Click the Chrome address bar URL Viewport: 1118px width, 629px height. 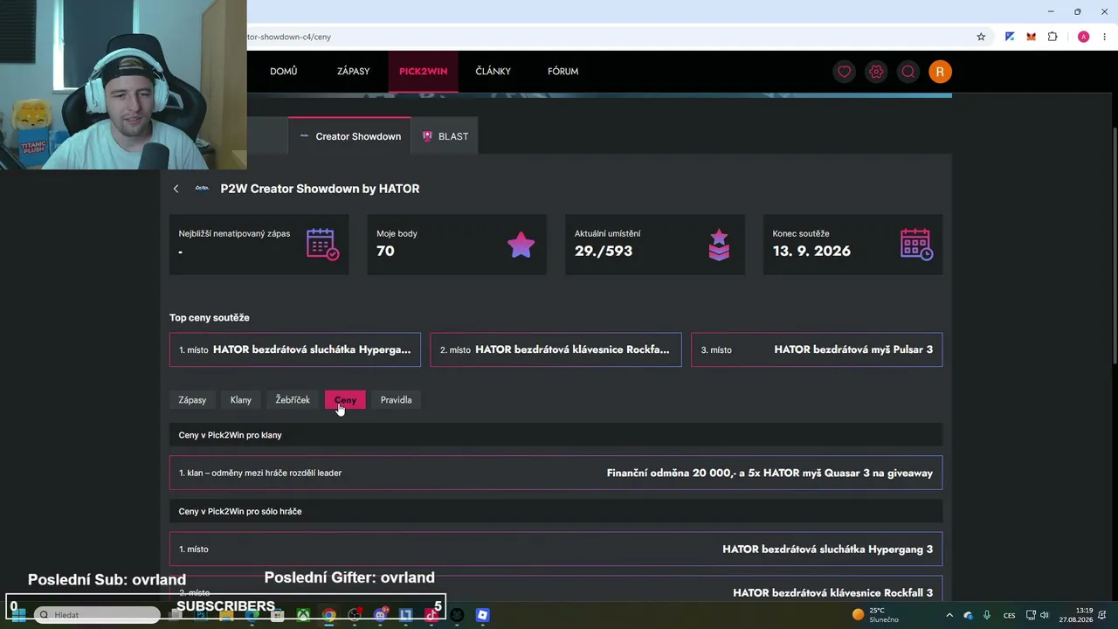tap(289, 37)
